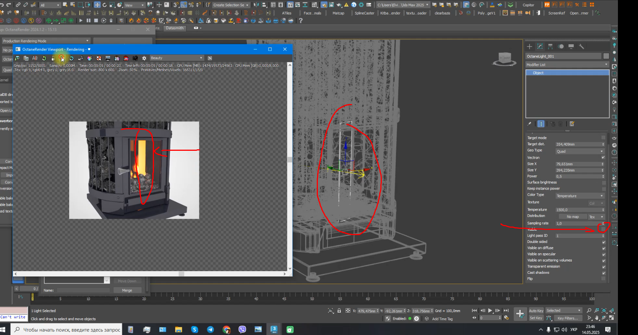This screenshot has width=638, height=335.
Task: Open the Hierarchy panel tab
Action: 550,46
